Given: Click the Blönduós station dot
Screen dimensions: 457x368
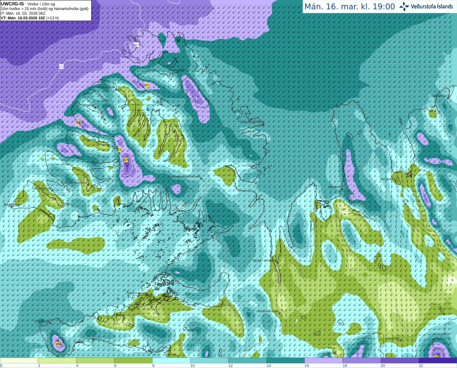Looking at the screenshot, I should 342,189.
